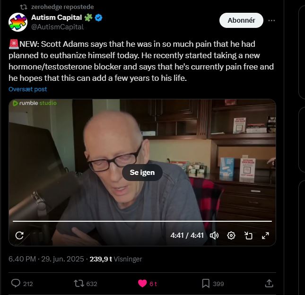Viewport: 305px width, 295px height.
Task: Click the video progress bar
Action: (142, 221)
